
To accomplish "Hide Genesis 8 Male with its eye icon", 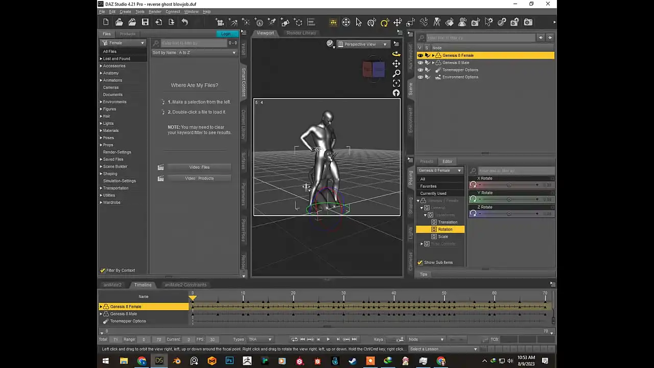I will pyautogui.click(x=420, y=62).
